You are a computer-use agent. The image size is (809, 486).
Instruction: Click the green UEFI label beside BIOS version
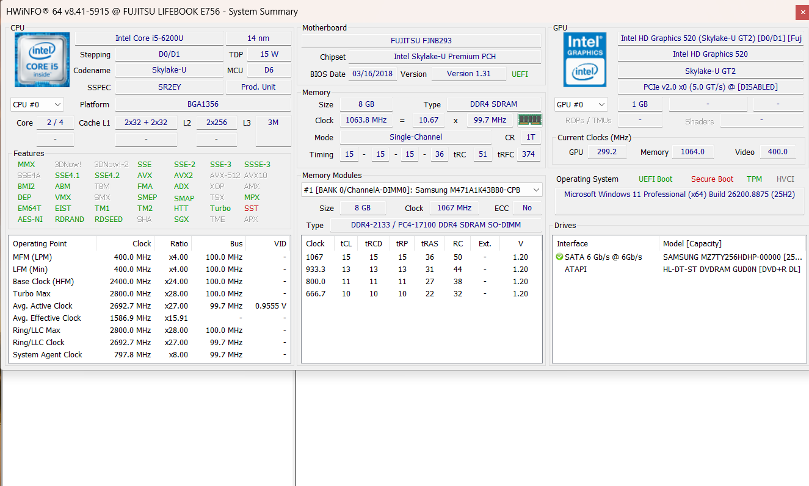click(x=520, y=74)
